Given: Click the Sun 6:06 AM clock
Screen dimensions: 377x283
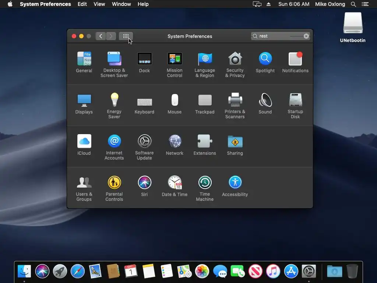Looking at the screenshot, I should [x=294, y=4].
